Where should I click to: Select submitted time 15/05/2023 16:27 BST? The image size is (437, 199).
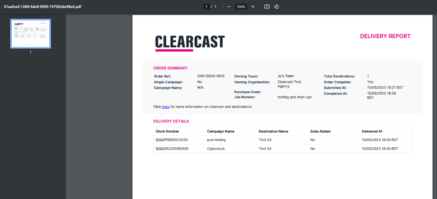[385, 87]
